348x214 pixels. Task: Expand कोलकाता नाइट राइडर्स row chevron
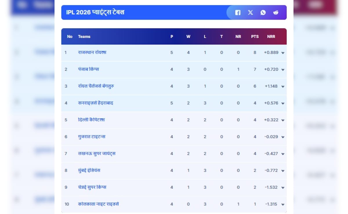283,204
